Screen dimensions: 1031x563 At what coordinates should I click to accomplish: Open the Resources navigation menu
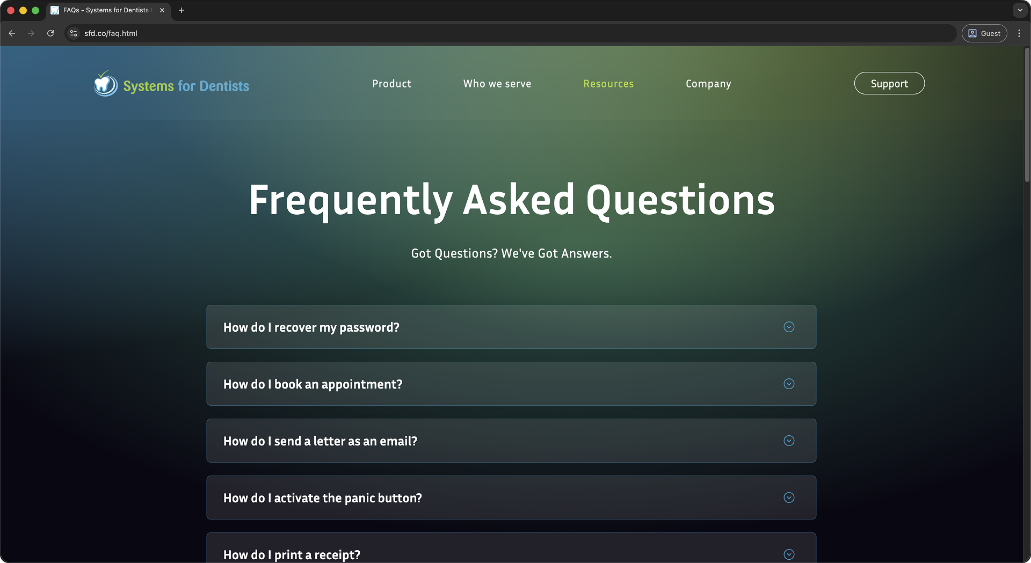pos(608,84)
